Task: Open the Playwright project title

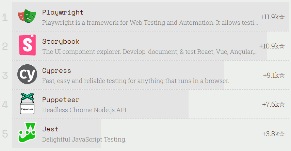Action: [x=63, y=13]
